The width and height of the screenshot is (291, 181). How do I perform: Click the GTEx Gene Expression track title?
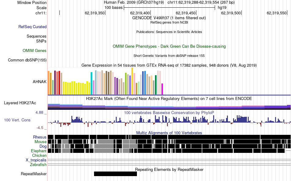click(169, 65)
